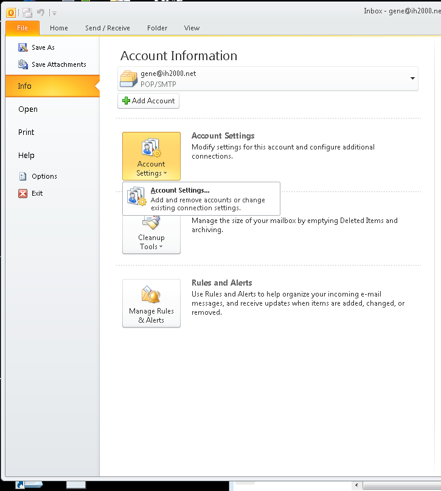Click the large Account Settings button

[x=151, y=156]
